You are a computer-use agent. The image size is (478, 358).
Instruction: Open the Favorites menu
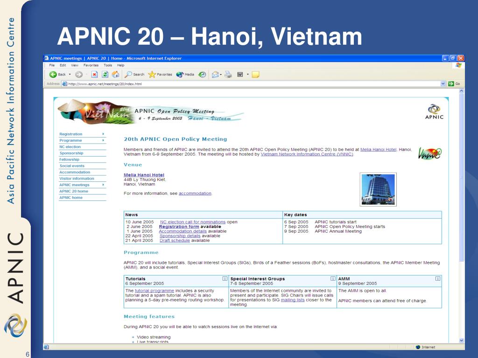click(x=91, y=65)
